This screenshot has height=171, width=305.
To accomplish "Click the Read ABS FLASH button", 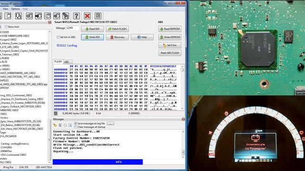I will tap(170, 53).
